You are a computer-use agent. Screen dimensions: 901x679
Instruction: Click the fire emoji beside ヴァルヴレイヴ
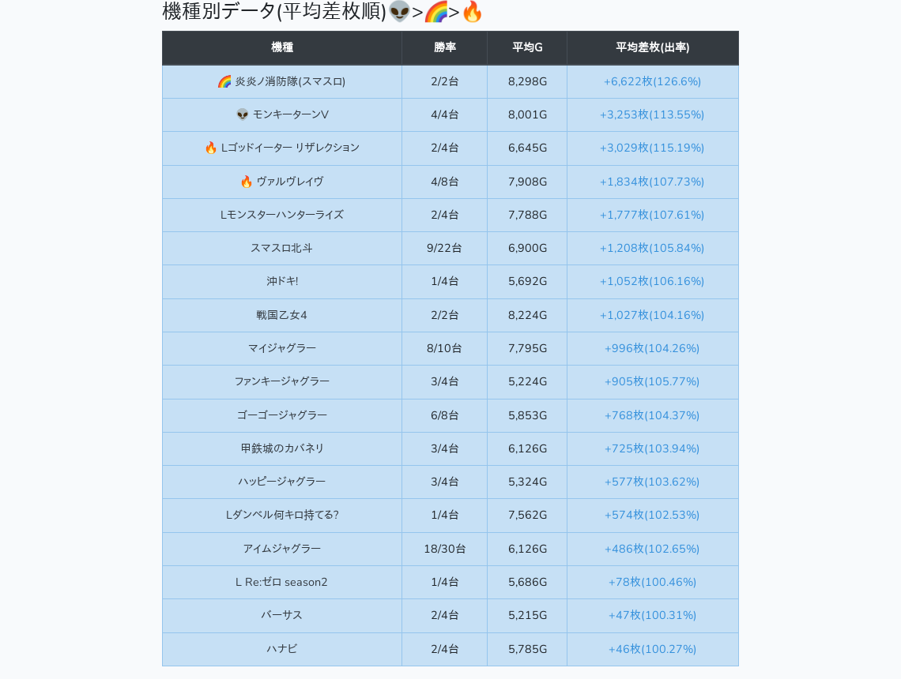pyautogui.click(x=247, y=182)
